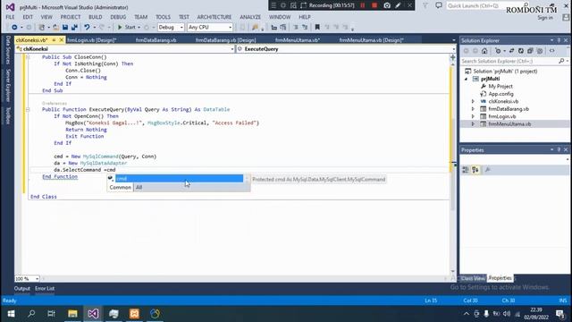This screenshot has width=572, height=322.
Task: Click the Property Pages wrench icon
Action: click(488, 170)
